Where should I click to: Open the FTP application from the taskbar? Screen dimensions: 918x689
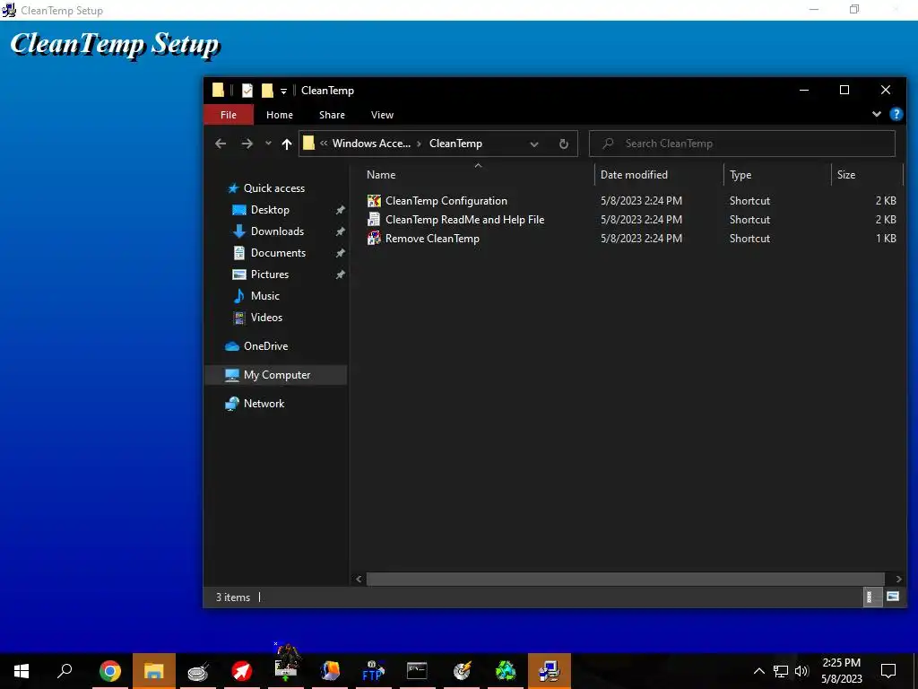373,671
